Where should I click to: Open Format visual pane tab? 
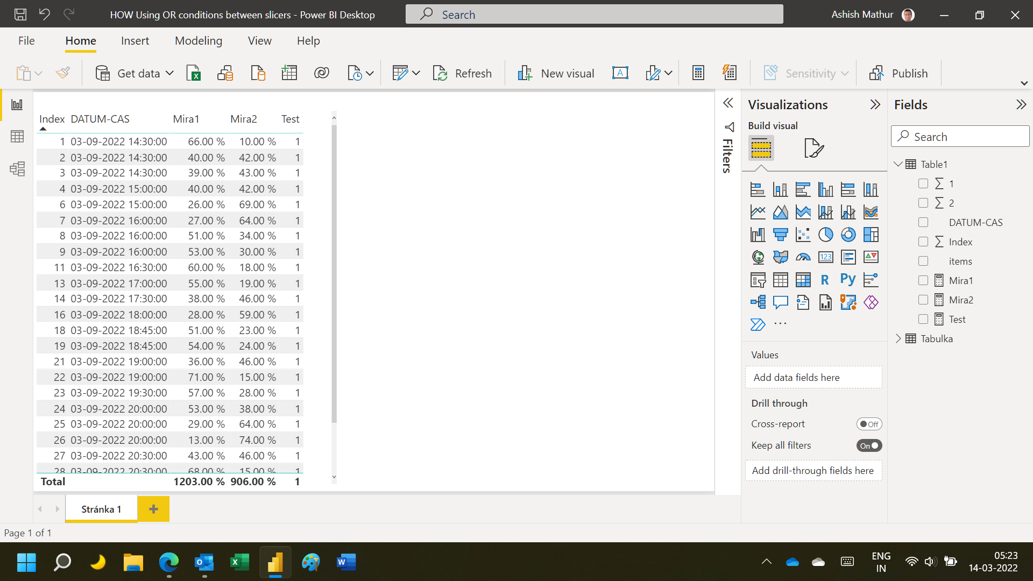tap(813, 148)
